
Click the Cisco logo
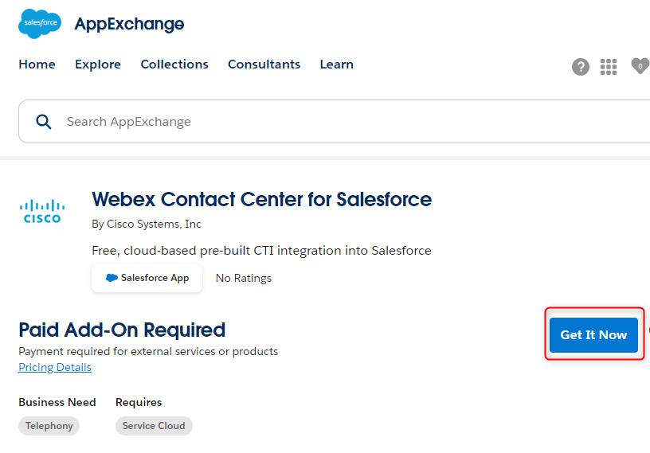point(42,211)
